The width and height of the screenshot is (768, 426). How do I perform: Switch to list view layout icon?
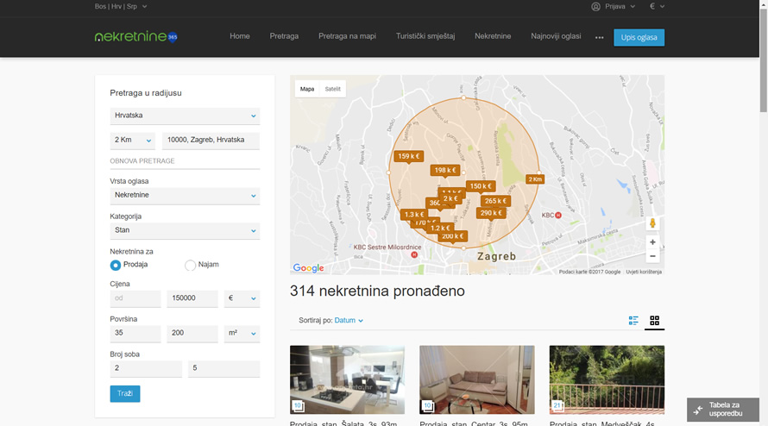[x=633, y=321]
